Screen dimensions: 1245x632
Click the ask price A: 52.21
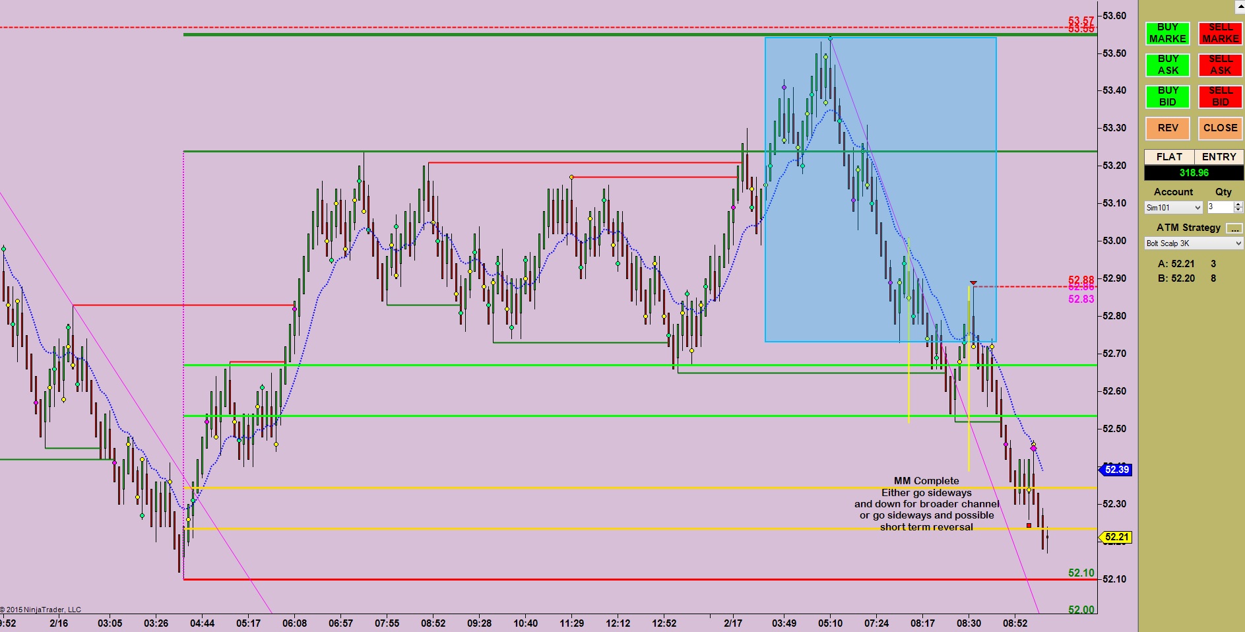tap(1176, 264)
